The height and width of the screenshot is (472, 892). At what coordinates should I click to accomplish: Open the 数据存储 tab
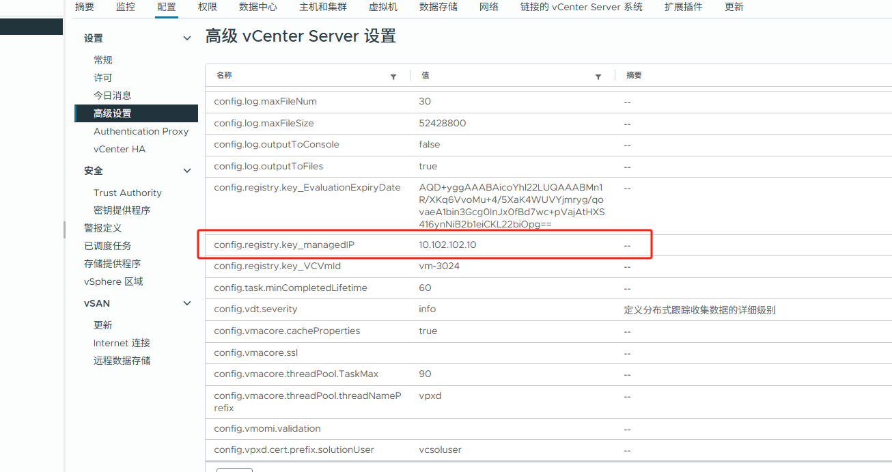pyautogui.click(x=438, y=7)
